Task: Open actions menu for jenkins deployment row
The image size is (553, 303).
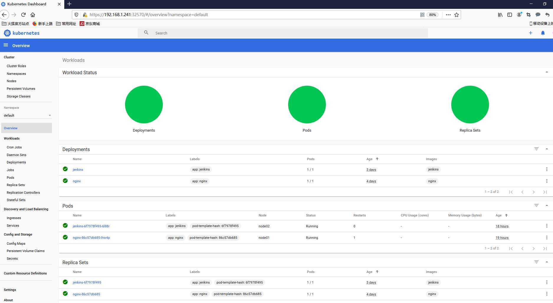Action: click(547, 169)
